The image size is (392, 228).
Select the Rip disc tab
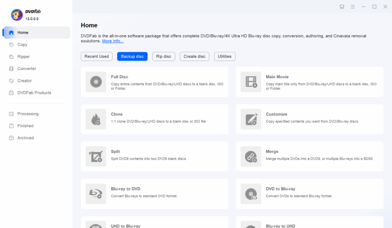164,56
